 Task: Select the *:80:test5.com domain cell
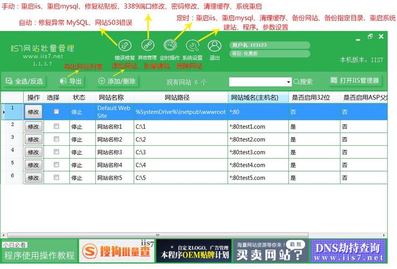(x=258, y=178)
